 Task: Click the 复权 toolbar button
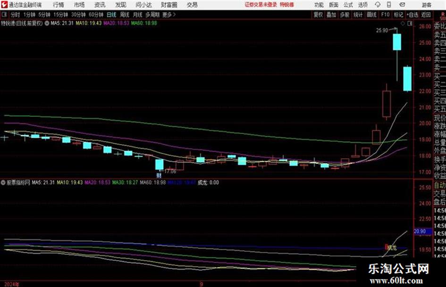pos(318,15)
